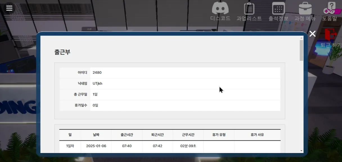The width and height of the screenshot is (342, 162).
Task: Click the work duration 02분 09초
Action: (x=188, y=146)
